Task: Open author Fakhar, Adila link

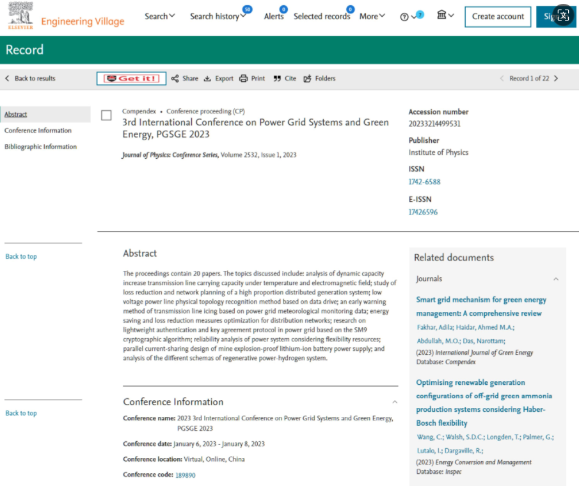Action: 435,327
